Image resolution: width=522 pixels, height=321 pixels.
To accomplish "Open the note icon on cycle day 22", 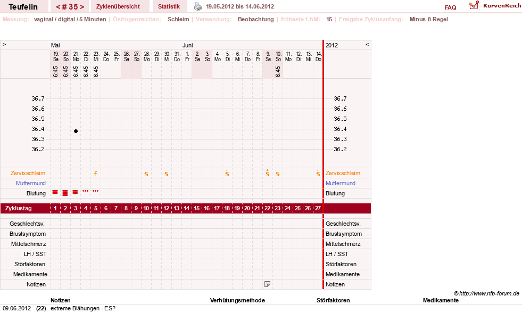I will point(267,284).
